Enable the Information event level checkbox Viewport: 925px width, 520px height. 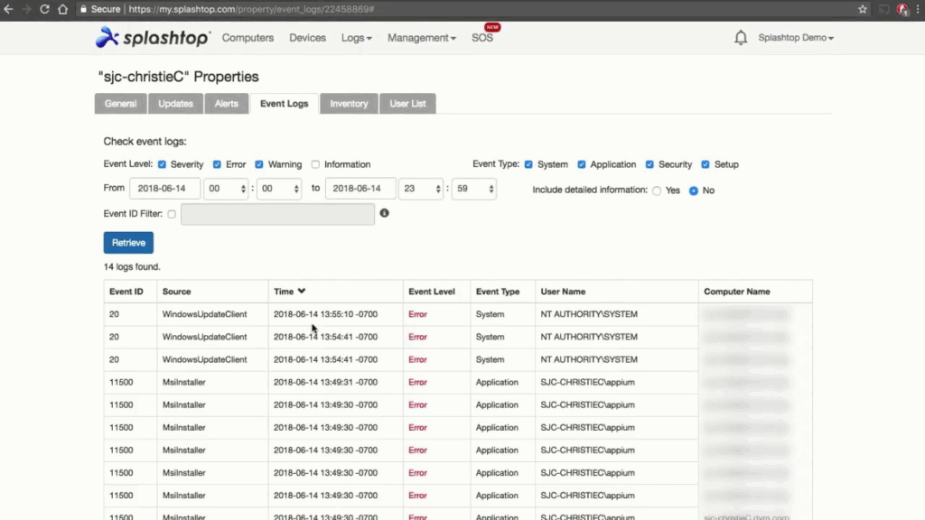[x=315, y=164]
